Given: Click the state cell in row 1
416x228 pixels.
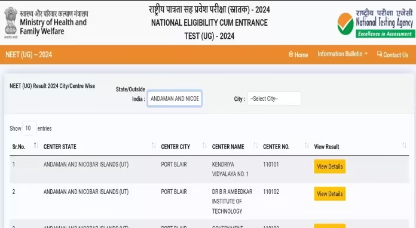Looking at the screenshot, I should coord(86,165).
